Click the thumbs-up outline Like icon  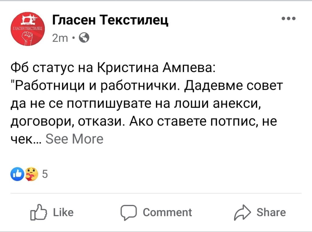pos(38,212)
